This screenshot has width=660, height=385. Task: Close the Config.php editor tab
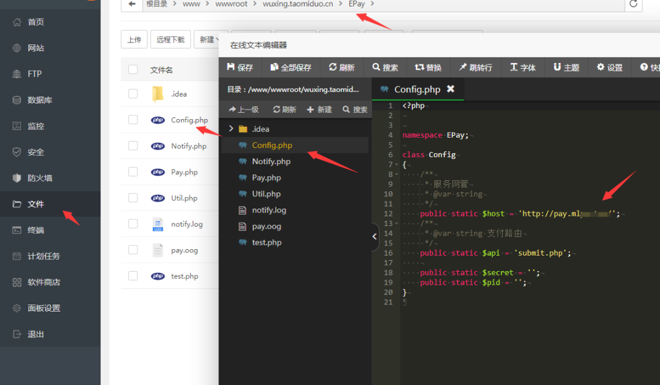point(451,89)
